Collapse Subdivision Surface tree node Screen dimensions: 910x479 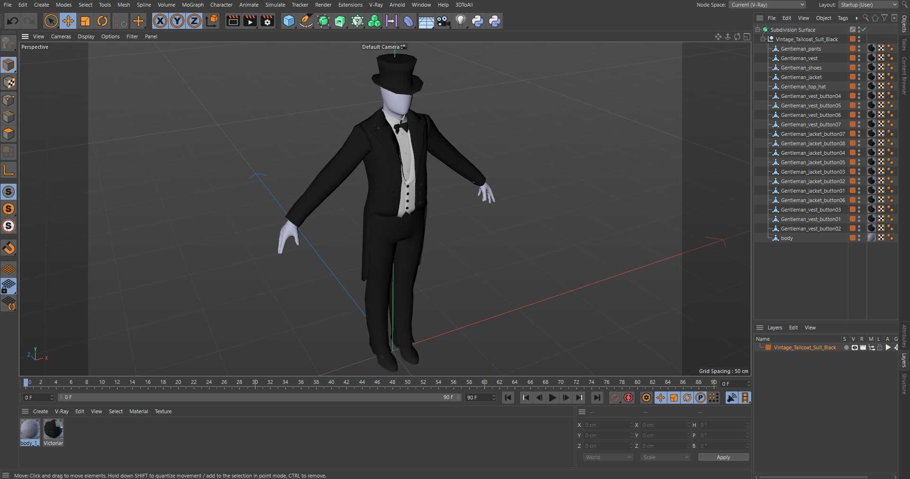[x=758, y=29]
